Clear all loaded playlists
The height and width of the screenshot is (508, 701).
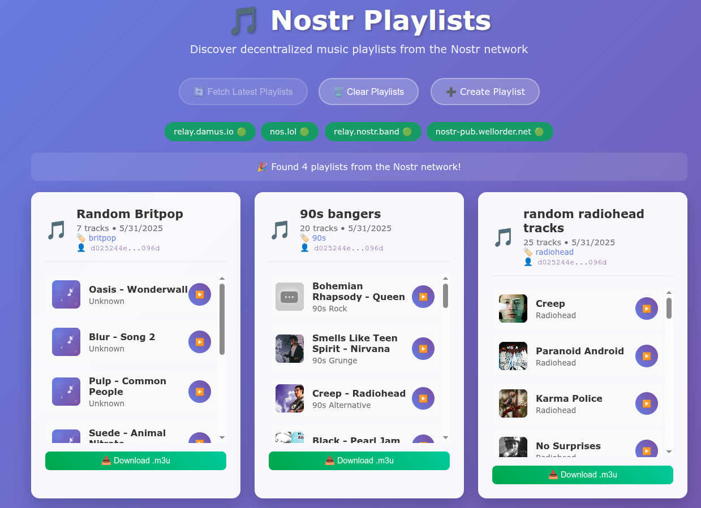368,92
